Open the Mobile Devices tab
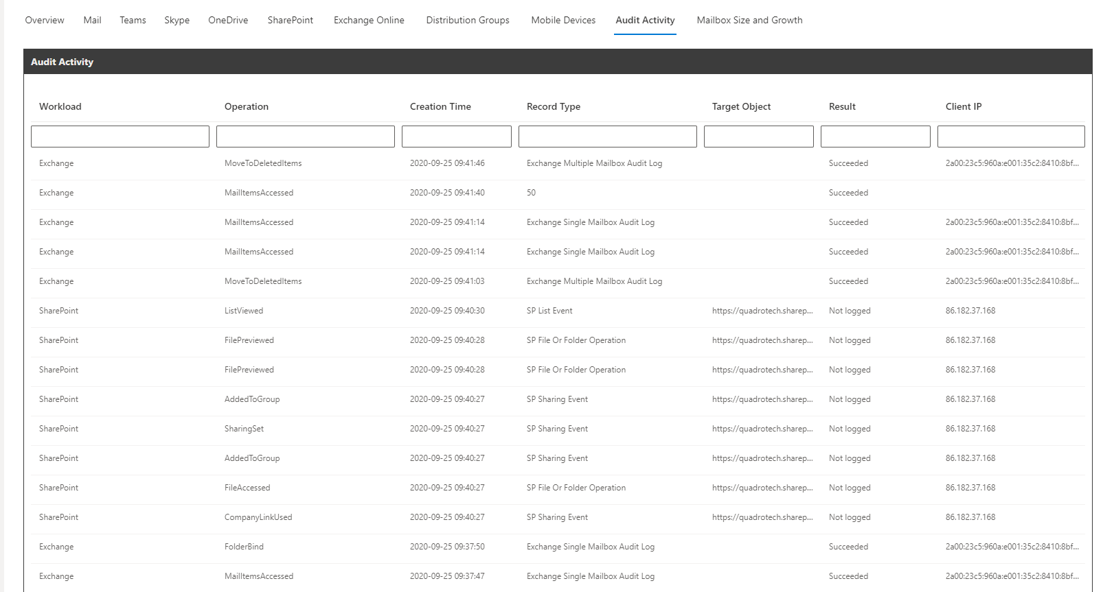Screen dimensions: 1103x592 click(563, 21)
